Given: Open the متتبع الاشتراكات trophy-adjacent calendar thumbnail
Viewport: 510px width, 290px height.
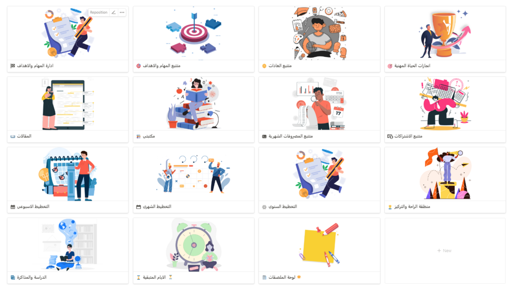Looking at the screenshot, I should pos(445,104).
